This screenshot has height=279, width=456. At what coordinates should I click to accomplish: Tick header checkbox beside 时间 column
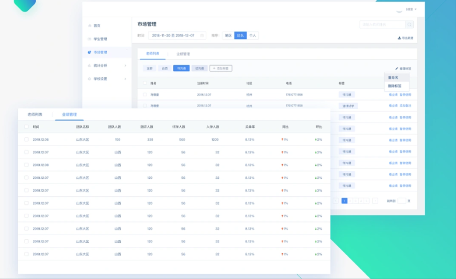[26, 127]
